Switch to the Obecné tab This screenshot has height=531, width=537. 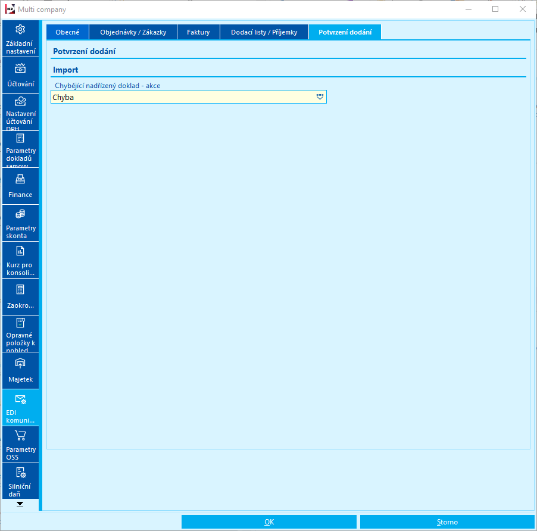(67, 32)
